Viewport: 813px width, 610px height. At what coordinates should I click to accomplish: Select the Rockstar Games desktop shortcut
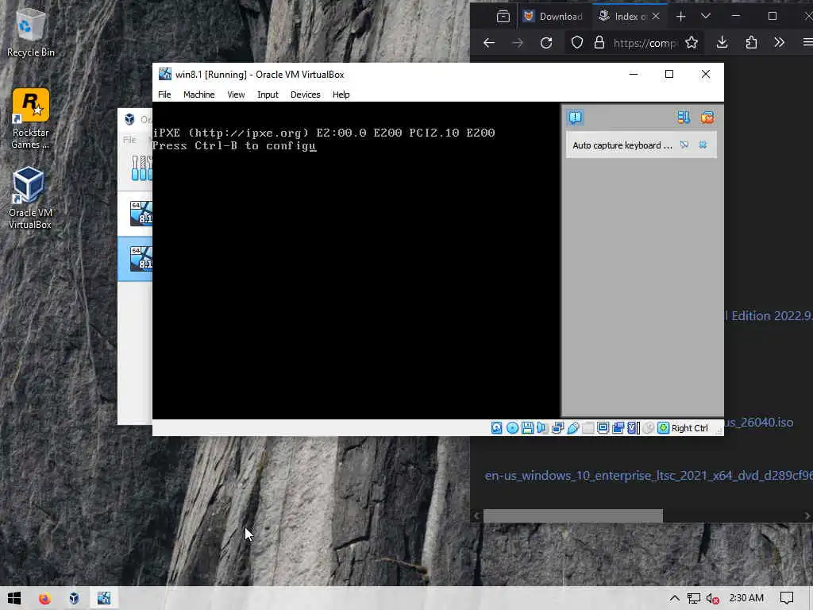(x=31, y=119)
